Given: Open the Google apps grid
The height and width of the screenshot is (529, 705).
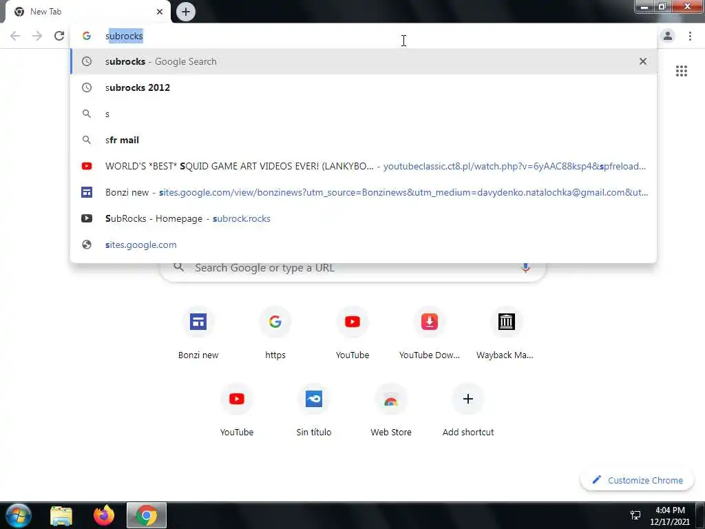Looking at the screenshot, I should pos(682,71).
